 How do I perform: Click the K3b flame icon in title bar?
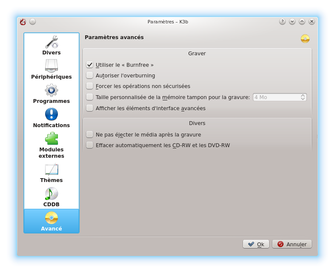click(23, 22)
